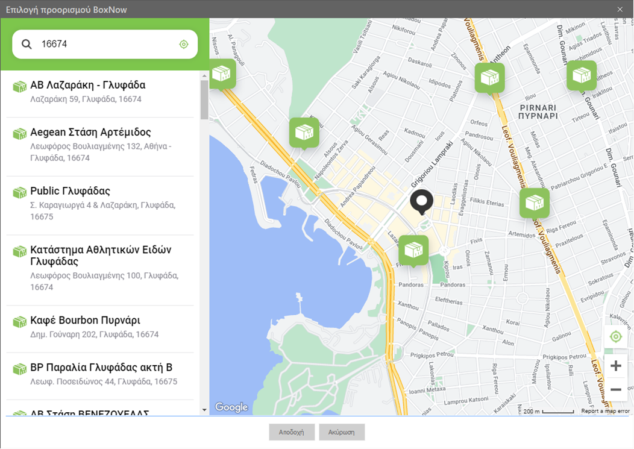Screen dimensions: 634x449
Task: Pick Public Γλυφάδας pickup location
Action: click(100, 204)
